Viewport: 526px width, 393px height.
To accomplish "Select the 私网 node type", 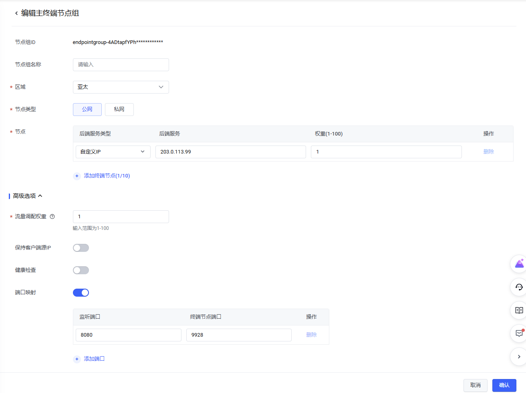I will pos(119,110).
